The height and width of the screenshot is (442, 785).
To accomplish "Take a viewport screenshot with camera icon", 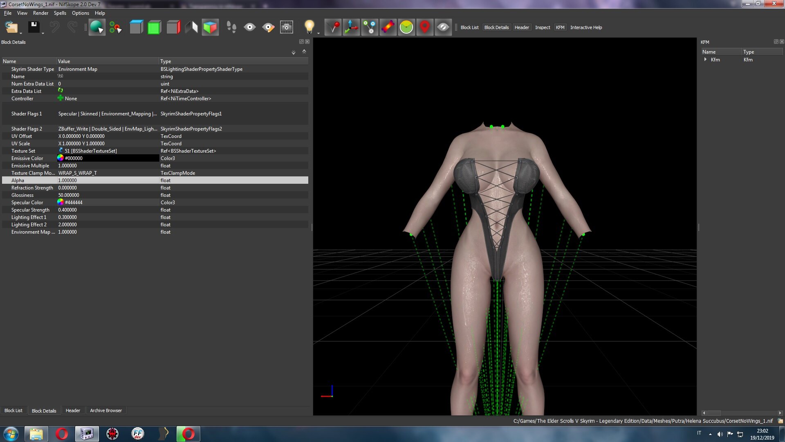I will (x=287, y=27).
